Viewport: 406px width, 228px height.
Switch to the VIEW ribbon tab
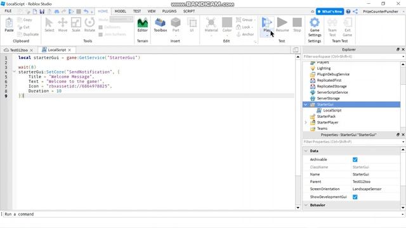click(x=152, y=11)
